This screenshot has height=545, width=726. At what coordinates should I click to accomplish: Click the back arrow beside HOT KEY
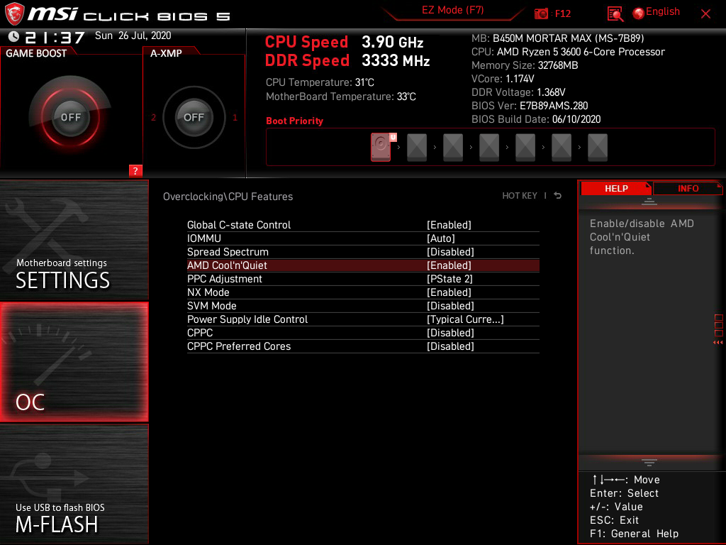[x=557, y=196]
